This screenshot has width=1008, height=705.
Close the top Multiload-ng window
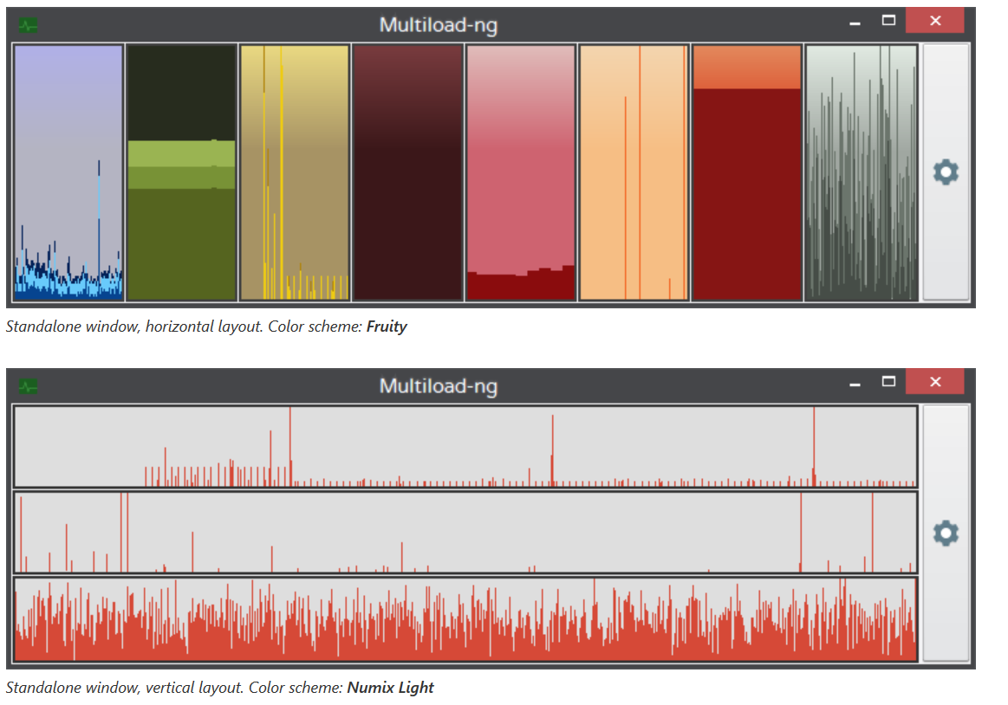click(x=934, y=21)
